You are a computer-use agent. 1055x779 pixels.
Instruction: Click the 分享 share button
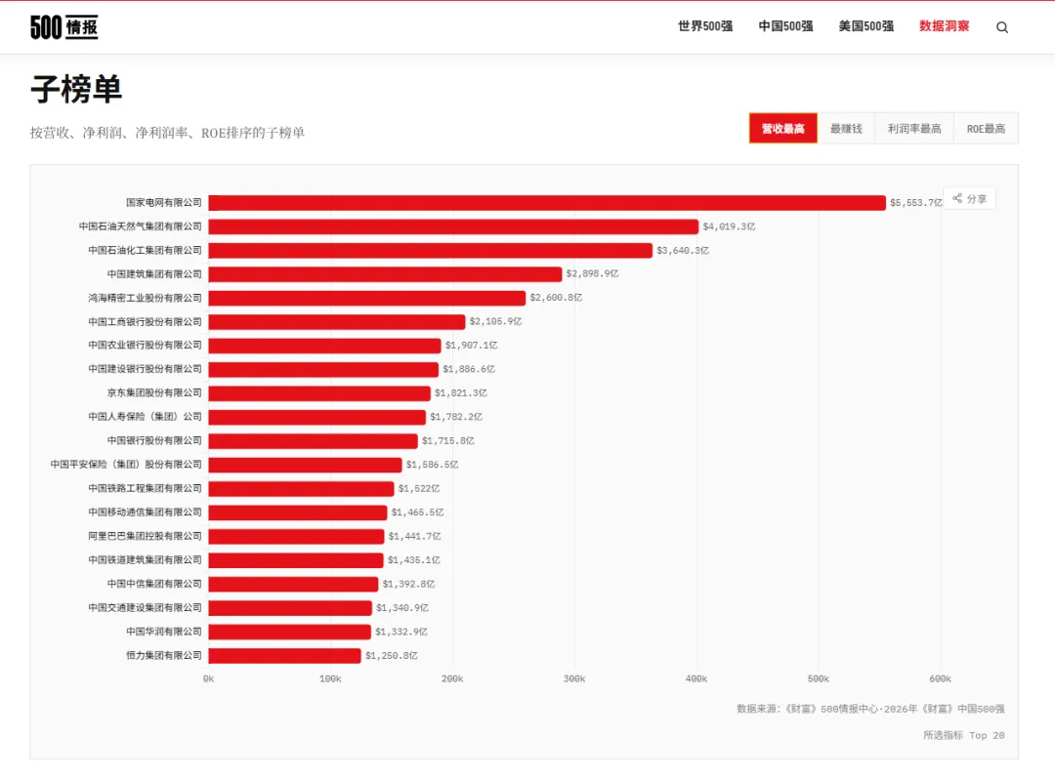[x=970, y=199]
